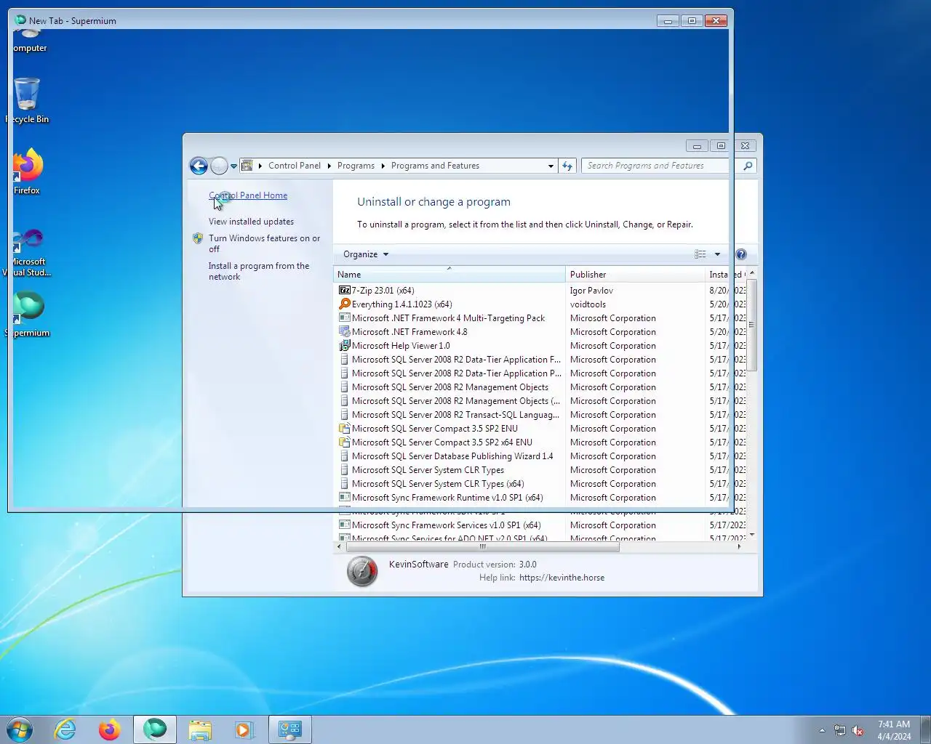Open Firefox desktop shortcut
This screenshot has width=931, height=744.
point(27,171)
